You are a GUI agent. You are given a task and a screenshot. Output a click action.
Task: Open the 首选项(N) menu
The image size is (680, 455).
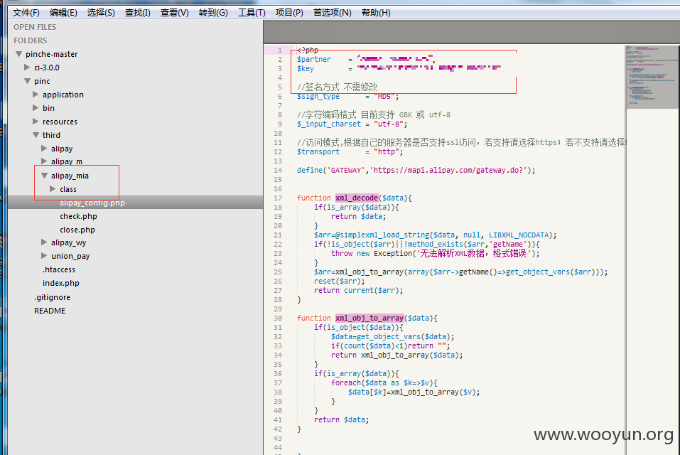pos(333,13)
